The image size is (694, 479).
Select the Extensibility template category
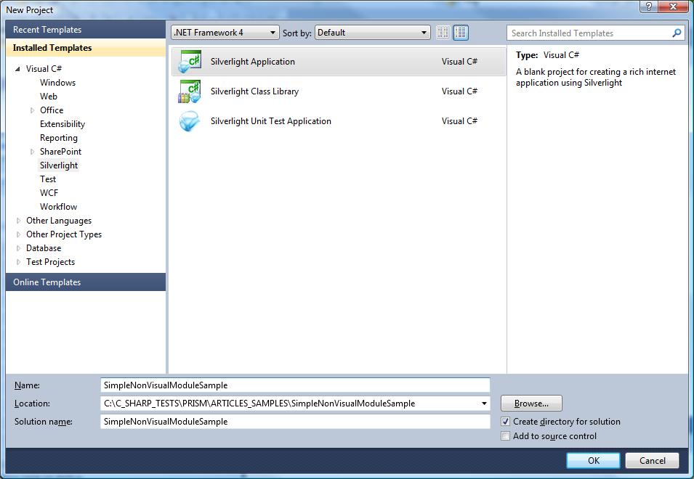62,124
